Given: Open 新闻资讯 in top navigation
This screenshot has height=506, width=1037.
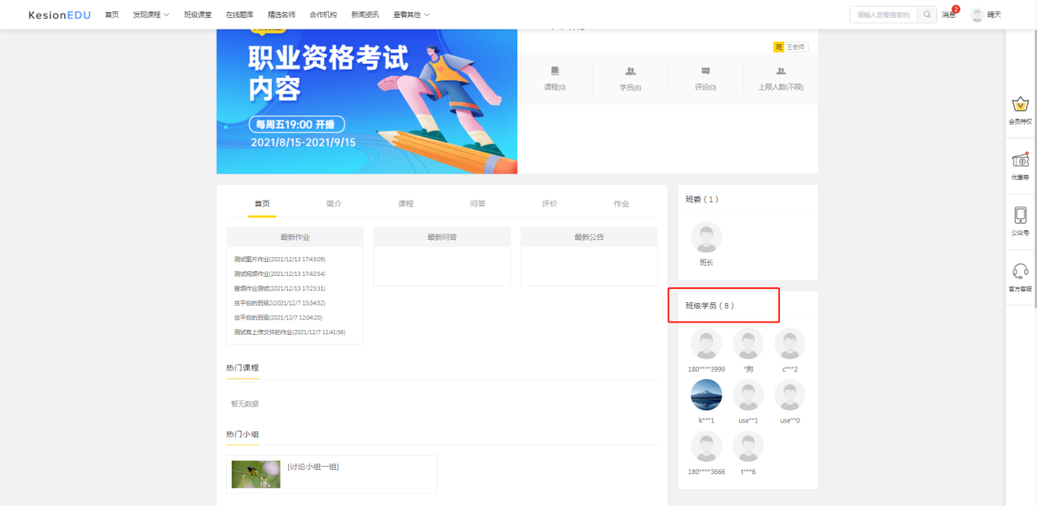Looking at the screenshot, I should click(x=365, y=15).
